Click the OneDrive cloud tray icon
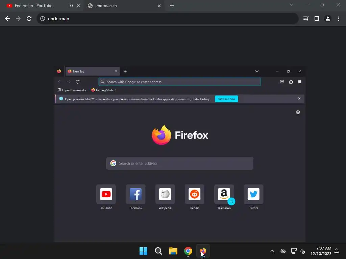This screenshot has width=346, height=259. (x=283, y=251)
